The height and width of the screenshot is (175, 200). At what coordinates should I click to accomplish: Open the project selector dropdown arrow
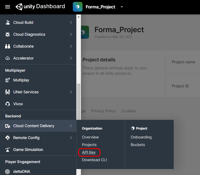(122, 7)
